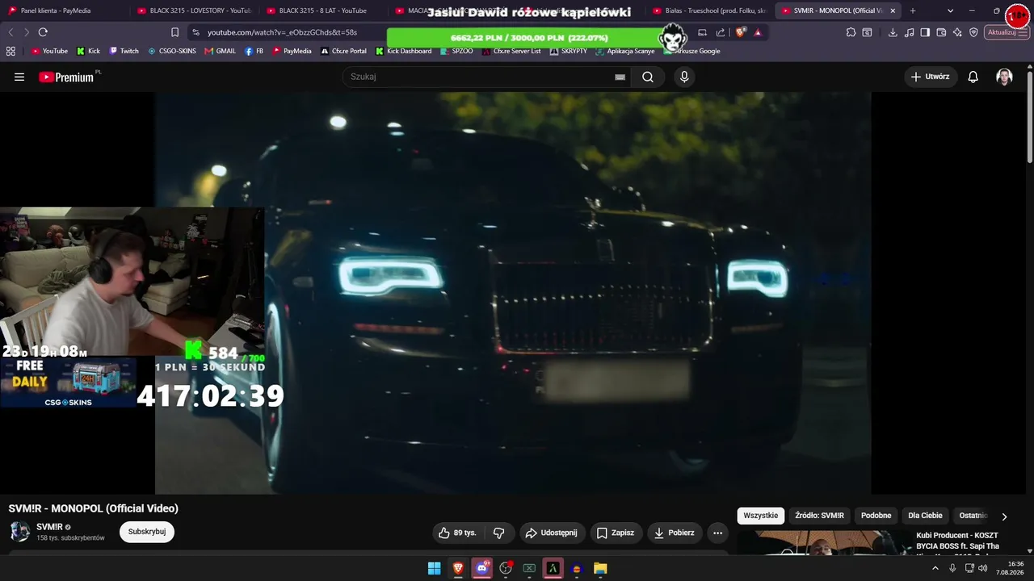Open the volume control in the system tray

982,568
